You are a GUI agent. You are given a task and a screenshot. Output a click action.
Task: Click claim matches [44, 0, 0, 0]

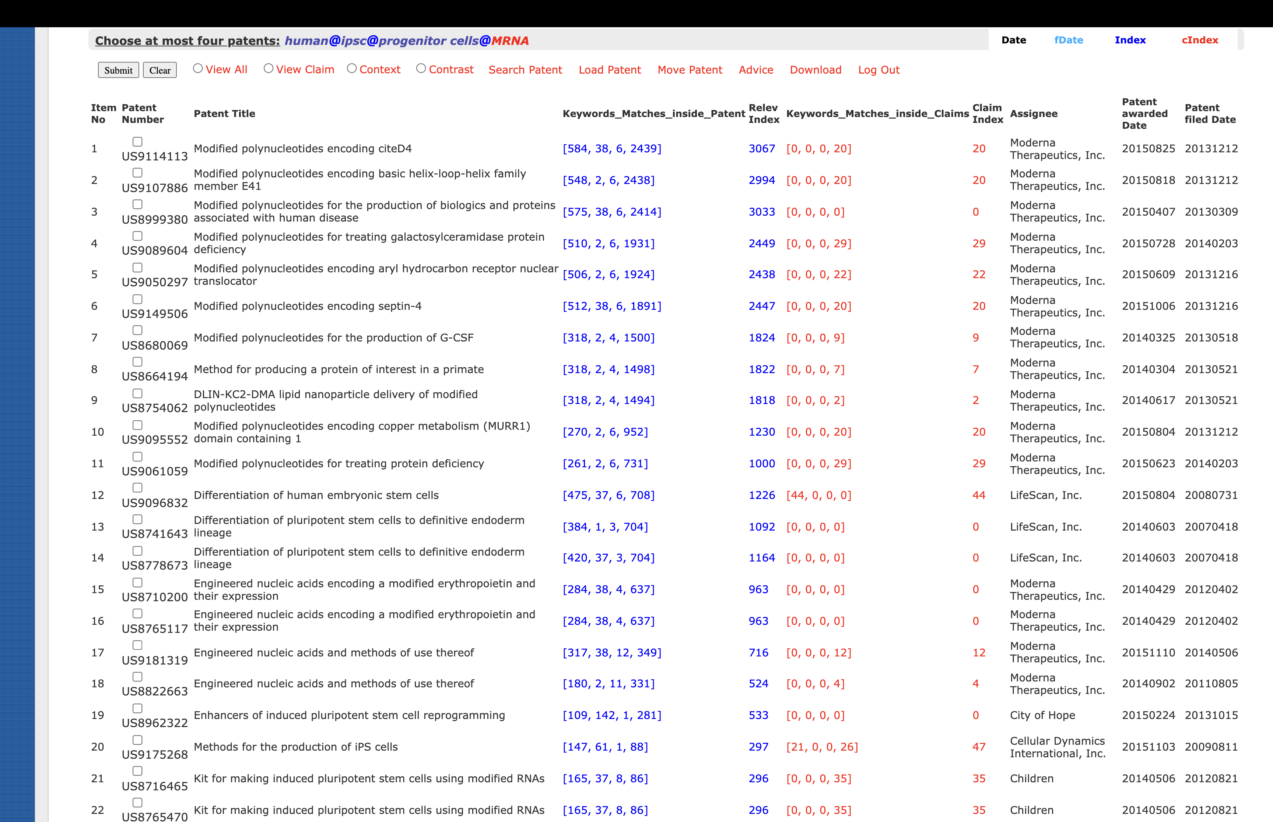point(818,495)
